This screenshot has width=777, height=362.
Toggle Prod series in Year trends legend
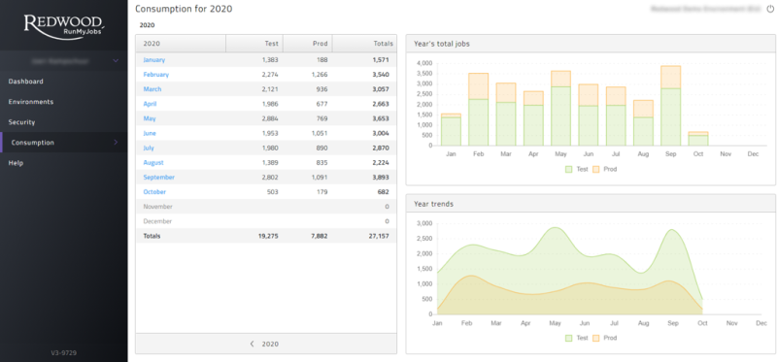click(x=605, y=338)
